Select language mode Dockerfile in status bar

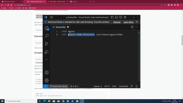123,86
